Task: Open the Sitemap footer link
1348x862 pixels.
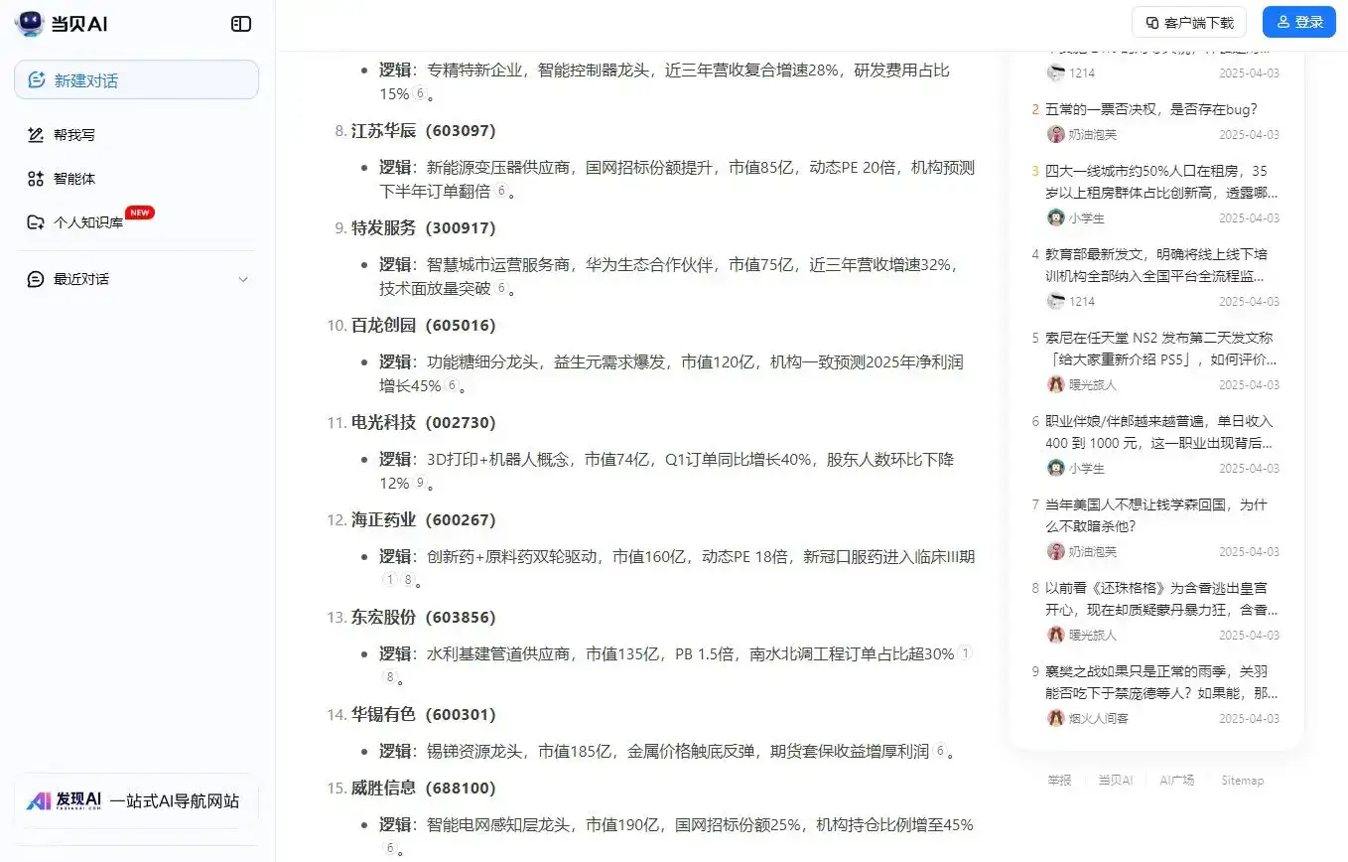Action: click(1242, 781)
